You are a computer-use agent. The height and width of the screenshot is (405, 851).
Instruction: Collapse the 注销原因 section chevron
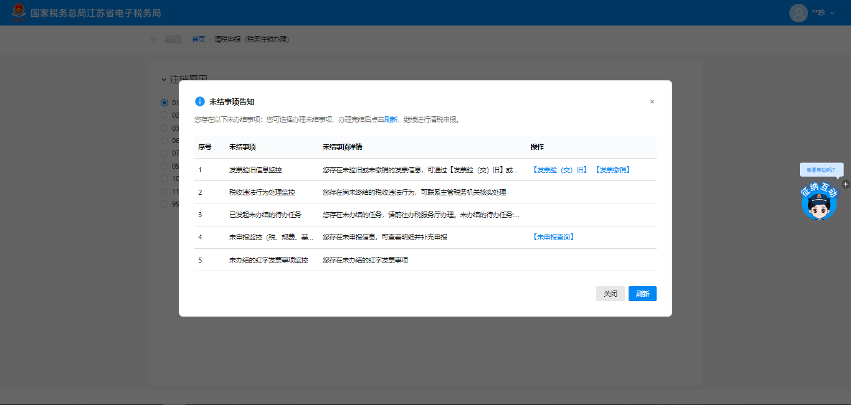point(164,80)
